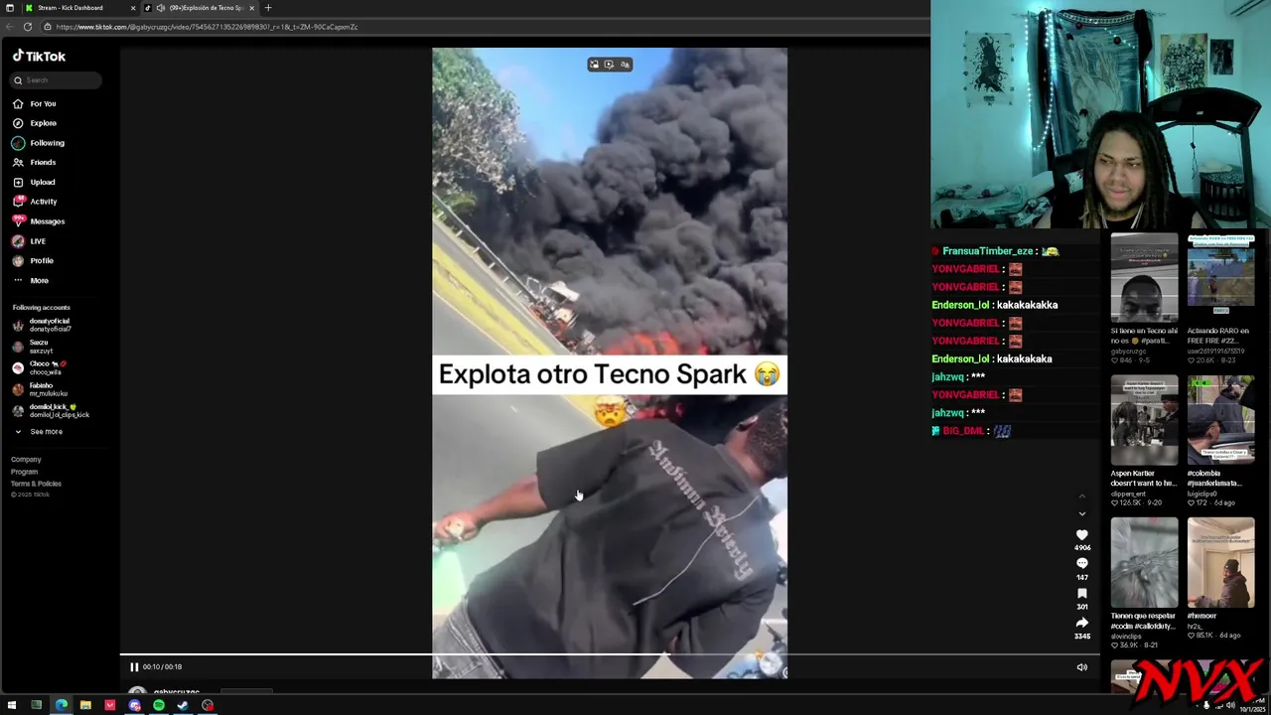Click the LIVE sidebar icon

pos(18,241)
